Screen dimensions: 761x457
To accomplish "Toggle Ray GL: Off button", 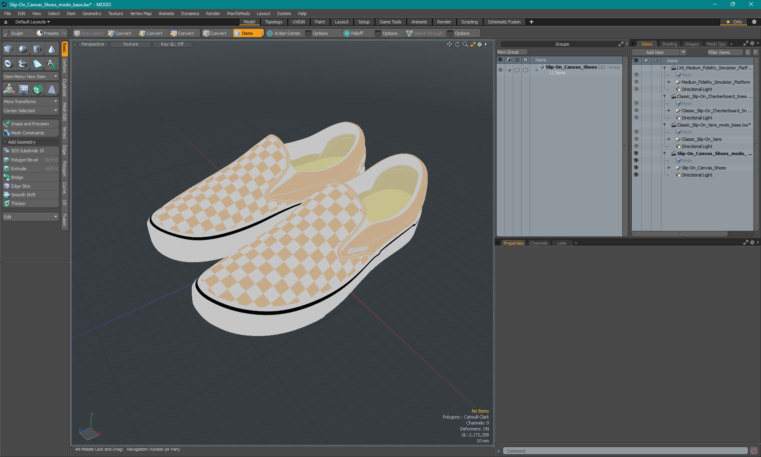I will click(172, 44).
